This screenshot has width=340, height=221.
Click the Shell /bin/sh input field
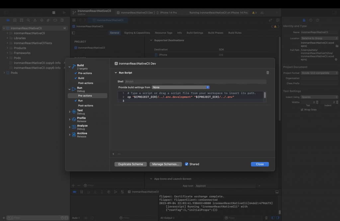(x=196, y=81)
